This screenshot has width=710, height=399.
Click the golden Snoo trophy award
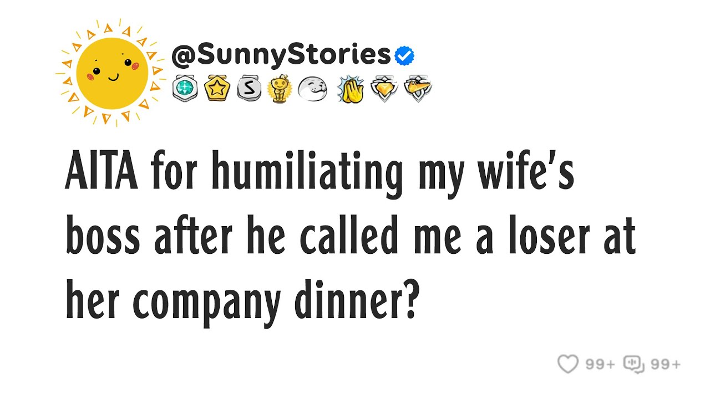[279, 89]
